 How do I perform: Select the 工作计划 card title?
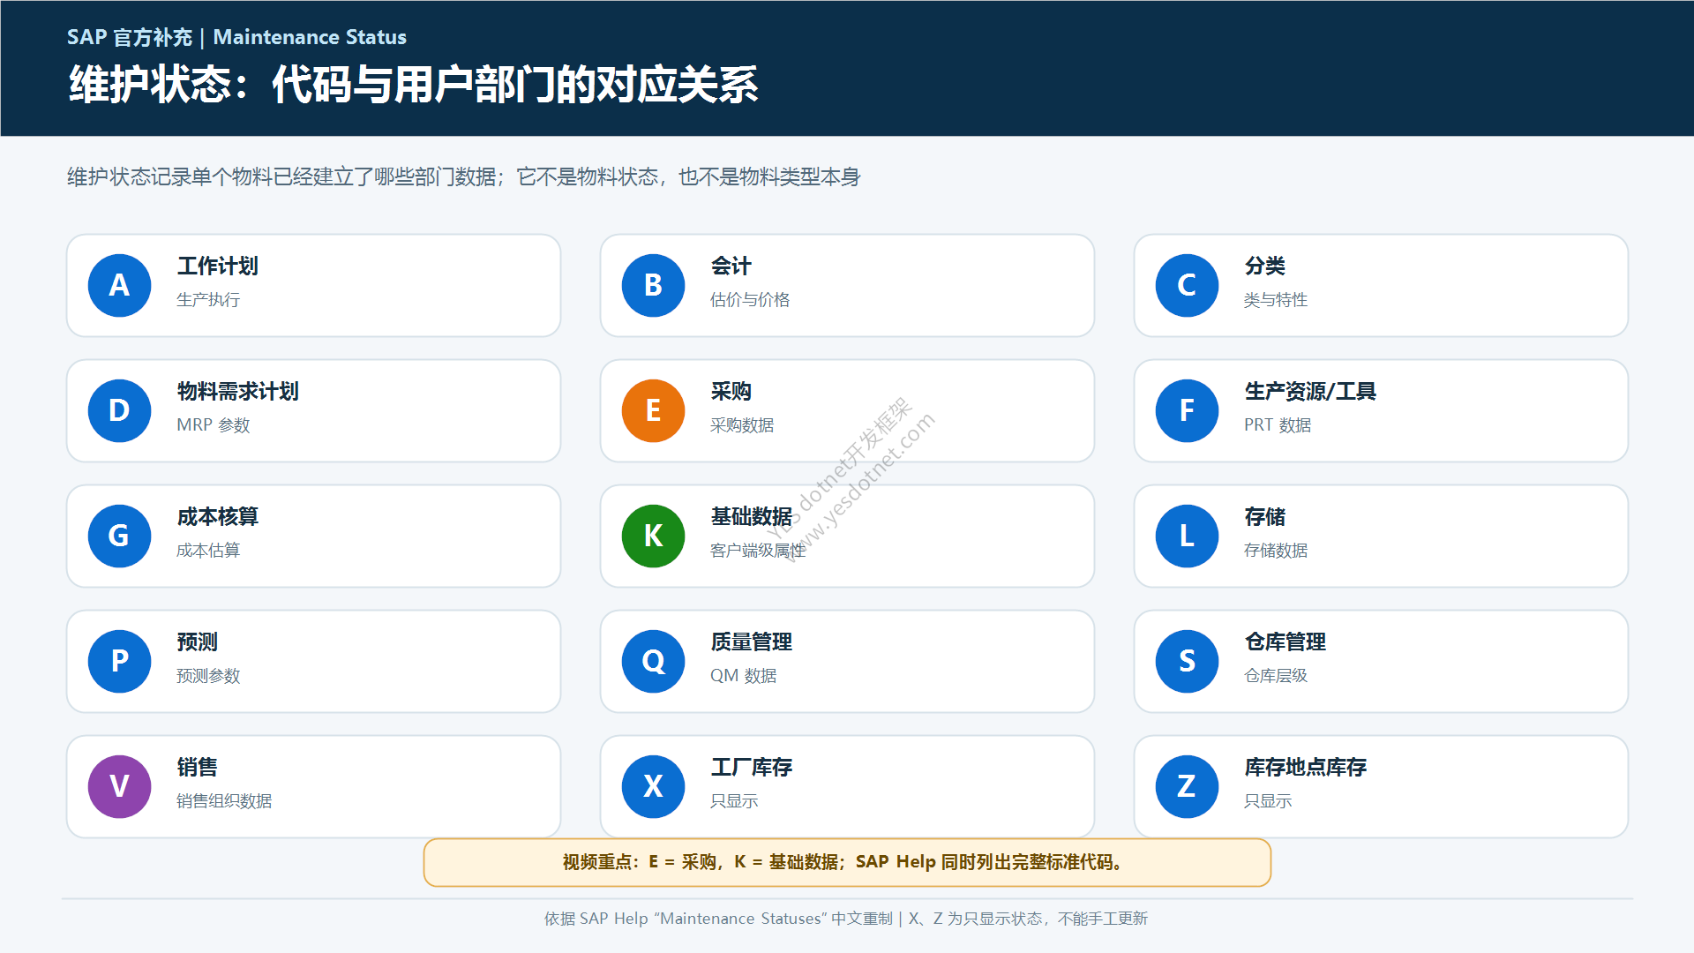click(217, 266)
